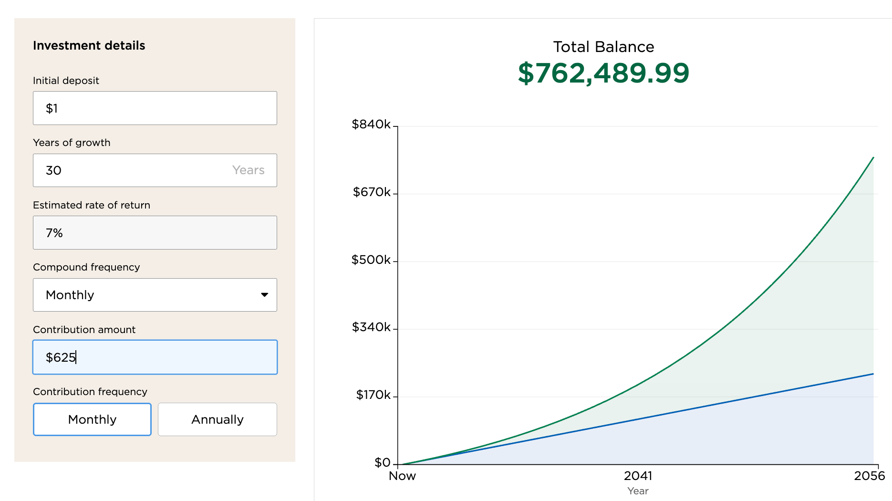Viewport: 892px width, 501px height.
Task: Open the Compound frequency Monthly dropdown
Action: tap(155, 295)
